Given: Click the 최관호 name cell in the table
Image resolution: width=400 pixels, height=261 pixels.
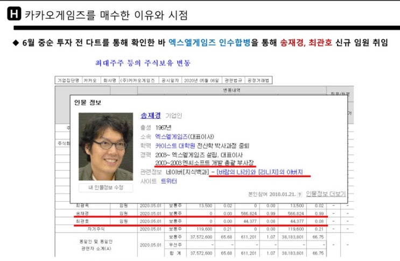Looking at the screenshot, I should 82,221.
